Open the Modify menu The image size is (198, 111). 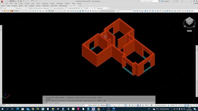click(x=52, y=3)
